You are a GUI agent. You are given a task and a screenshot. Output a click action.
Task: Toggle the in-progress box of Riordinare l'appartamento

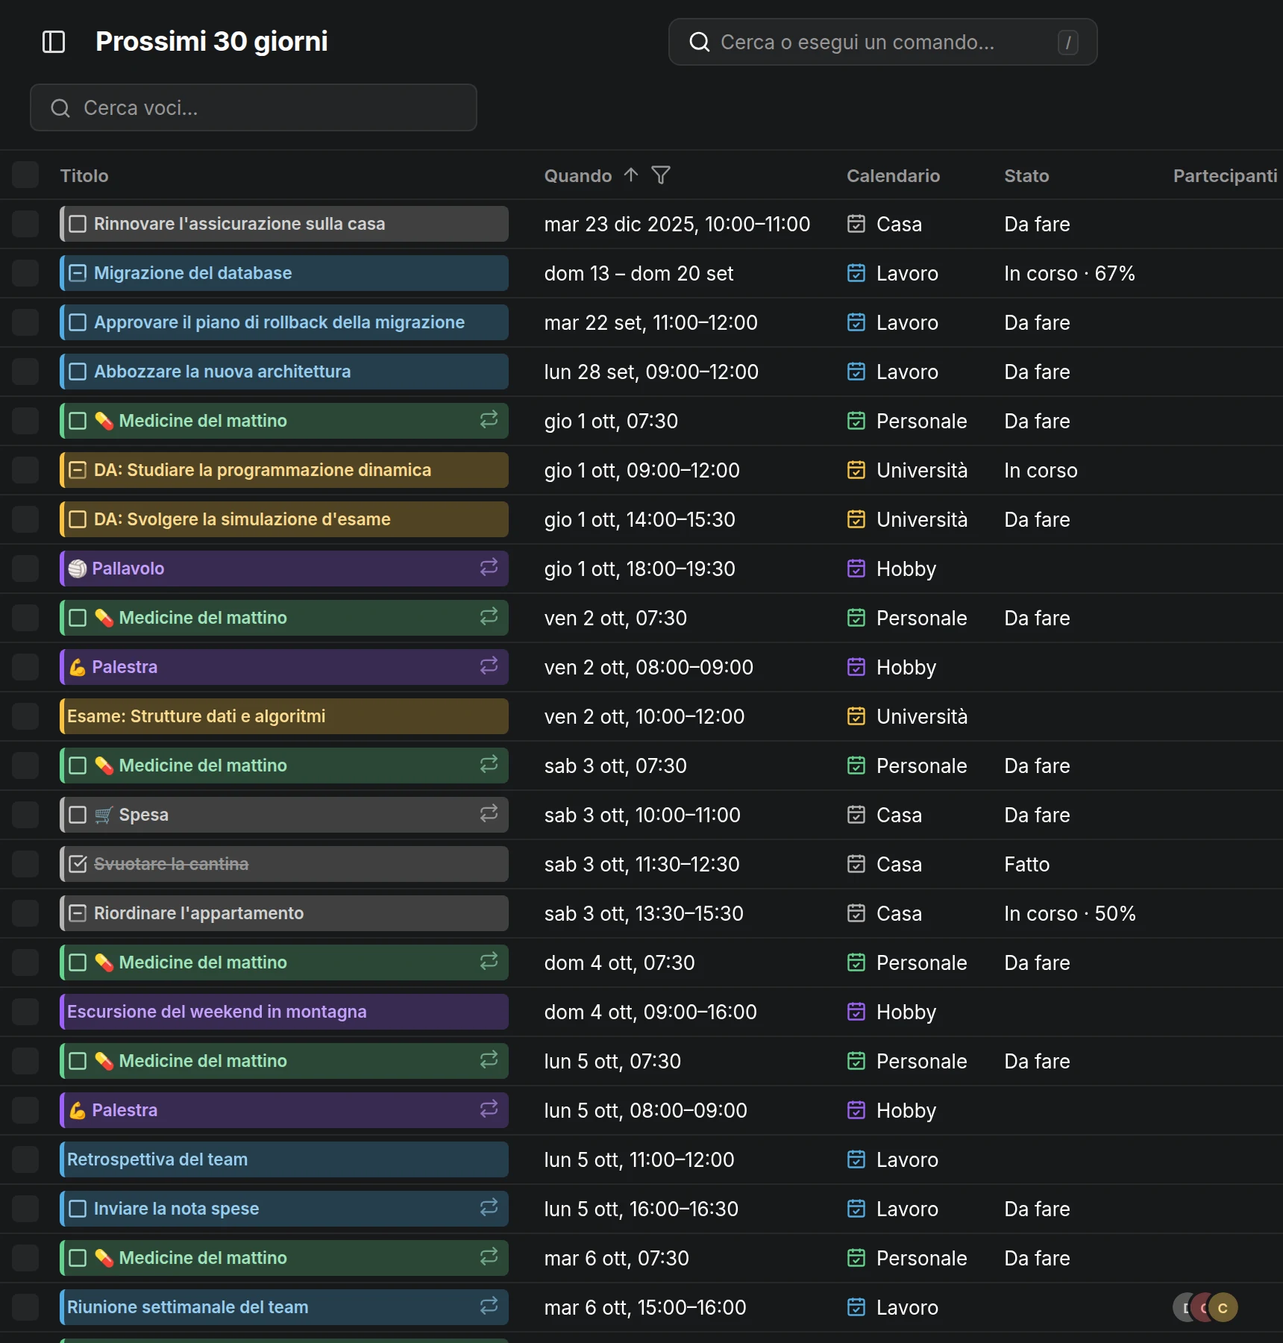(x=78, y=913)
